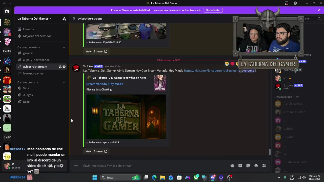Open server icon with 4 notification badge
Image resolution: width=324 pixels, height=182 pixels.
[7, 32]
